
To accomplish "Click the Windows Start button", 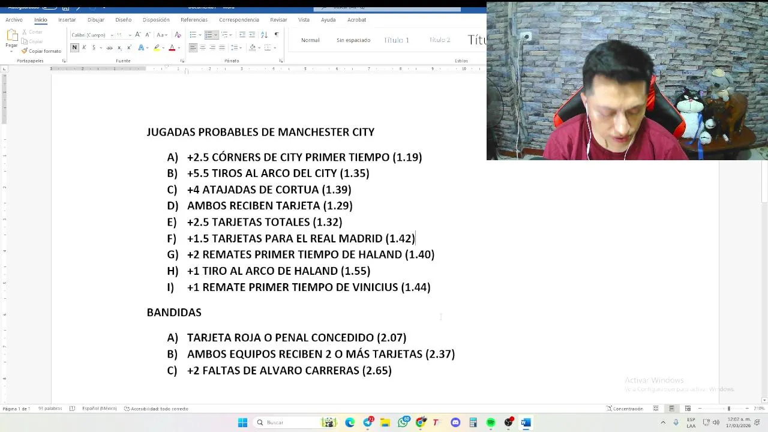I will point(242,422).
